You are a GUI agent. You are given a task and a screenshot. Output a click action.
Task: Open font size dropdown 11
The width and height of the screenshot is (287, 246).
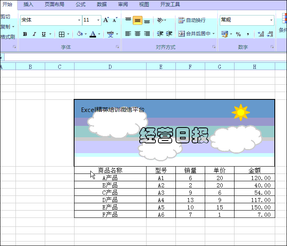[98, 20]
